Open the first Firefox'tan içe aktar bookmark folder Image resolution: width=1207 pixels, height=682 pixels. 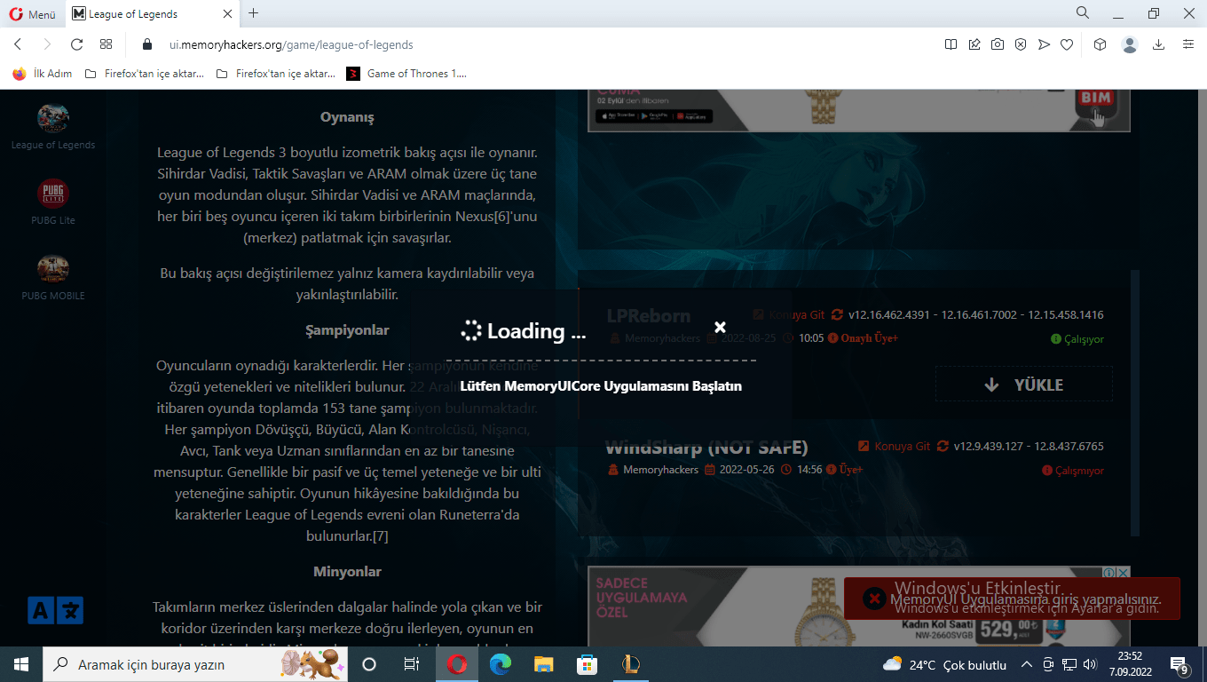[143, 74]
